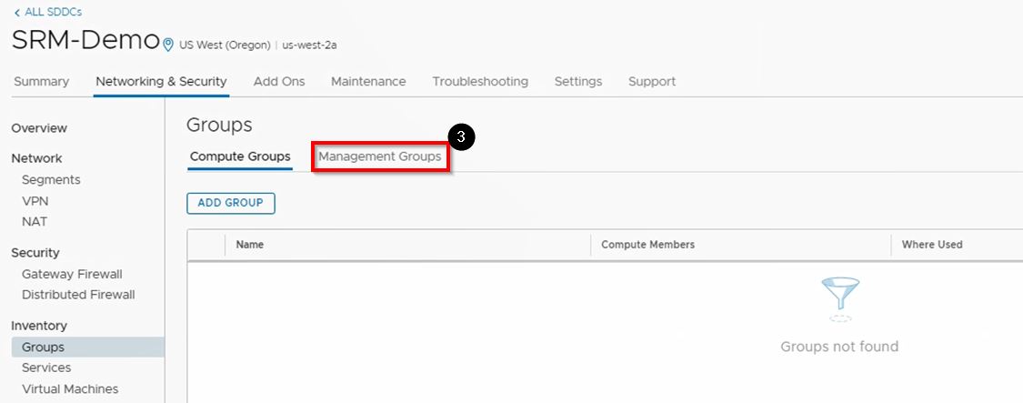Open Virtual Machines under Inventory

(x=70, y=388)
